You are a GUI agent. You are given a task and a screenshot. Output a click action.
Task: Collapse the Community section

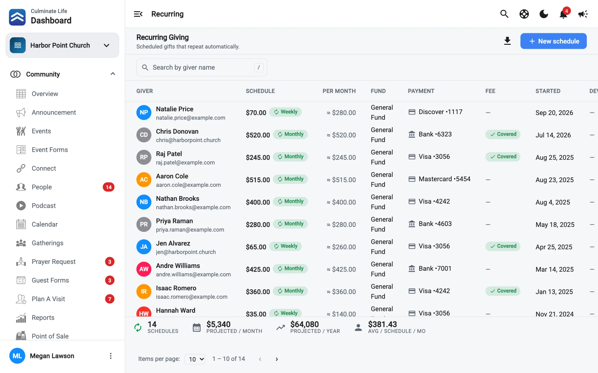point(113,74)
